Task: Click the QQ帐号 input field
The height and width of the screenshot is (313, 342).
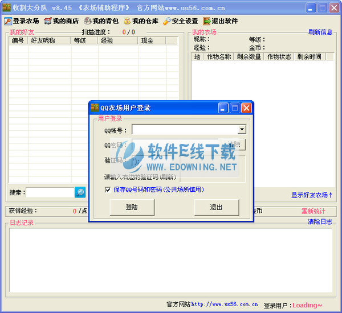Action: 185,129
